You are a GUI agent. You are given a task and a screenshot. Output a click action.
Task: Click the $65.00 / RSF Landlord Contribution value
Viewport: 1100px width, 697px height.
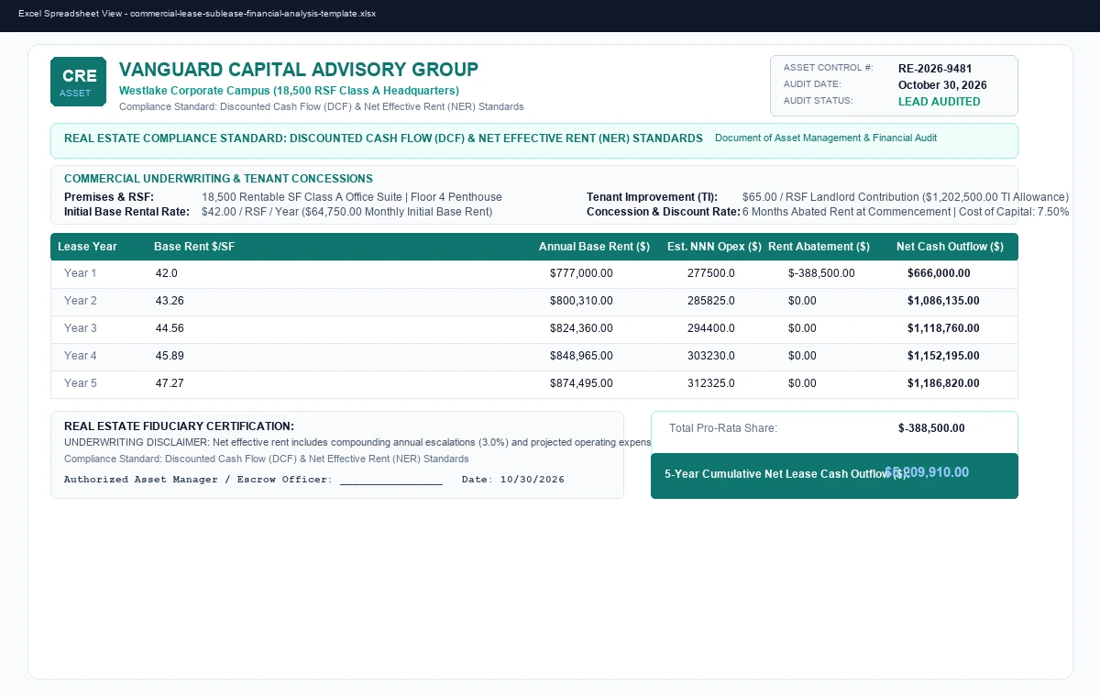tap(906, 197)
